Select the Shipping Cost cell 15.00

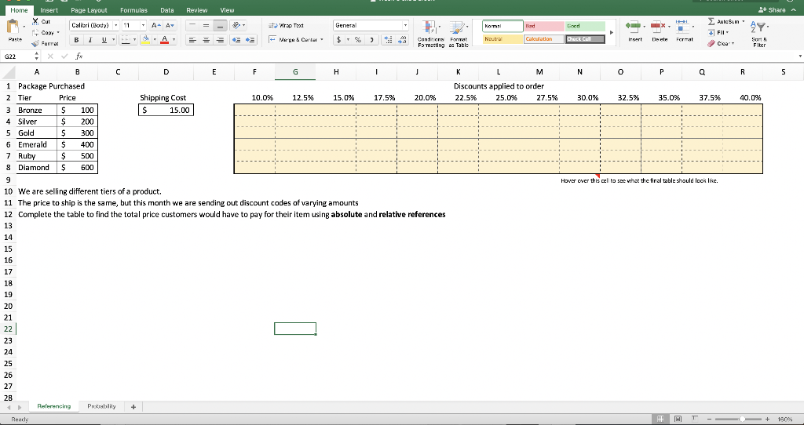point(166,110)
